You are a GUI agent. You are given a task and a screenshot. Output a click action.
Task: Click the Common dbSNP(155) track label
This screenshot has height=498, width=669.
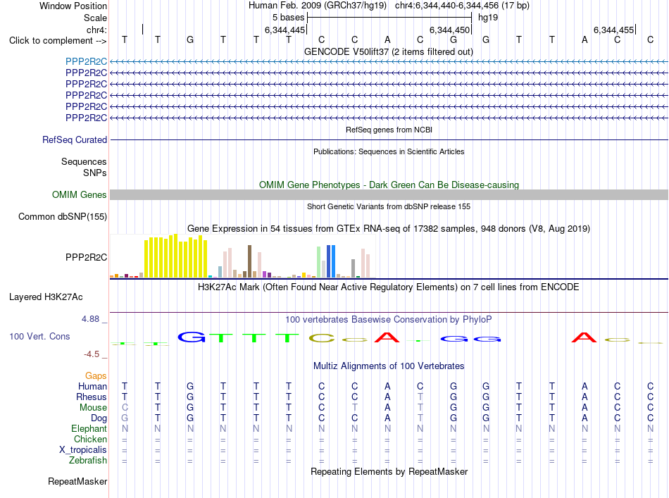63,216
